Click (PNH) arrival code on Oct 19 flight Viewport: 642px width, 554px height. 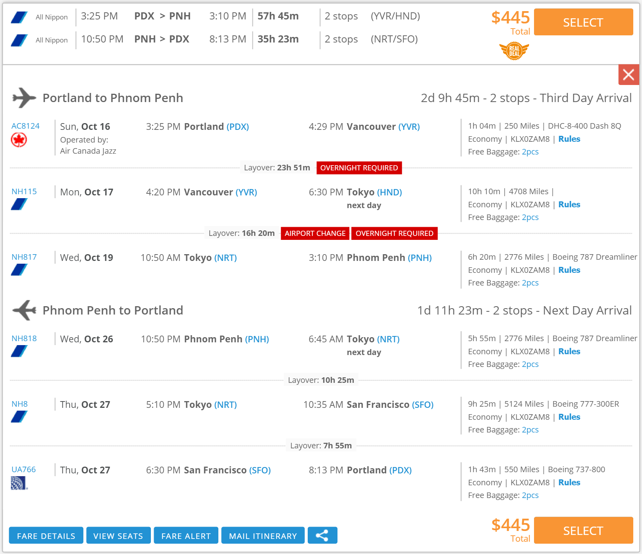[420, 258]
